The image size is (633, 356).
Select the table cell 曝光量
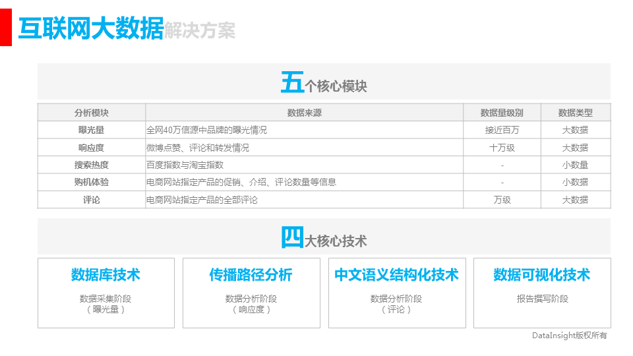[x=91, y=130]
